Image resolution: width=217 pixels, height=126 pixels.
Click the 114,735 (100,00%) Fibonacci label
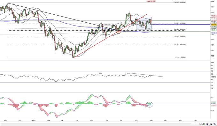(x=180, y=2)
